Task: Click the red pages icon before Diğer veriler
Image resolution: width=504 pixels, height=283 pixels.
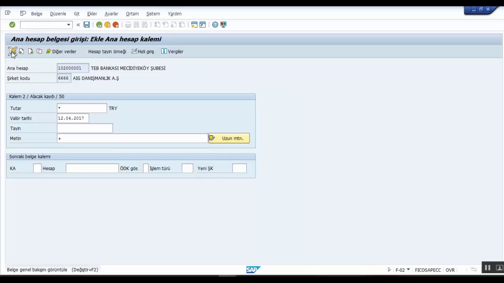Action: coord(39,51)
